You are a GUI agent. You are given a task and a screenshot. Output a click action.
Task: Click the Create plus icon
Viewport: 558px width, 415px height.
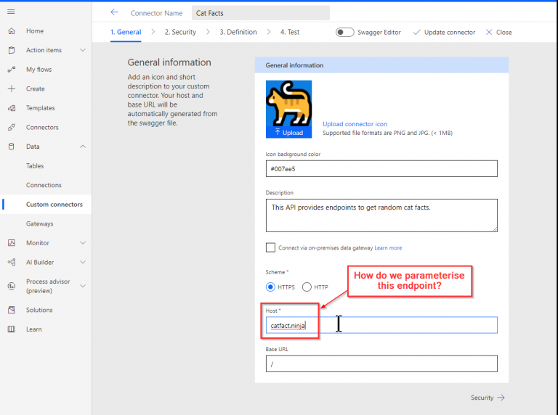coord(12,89)
